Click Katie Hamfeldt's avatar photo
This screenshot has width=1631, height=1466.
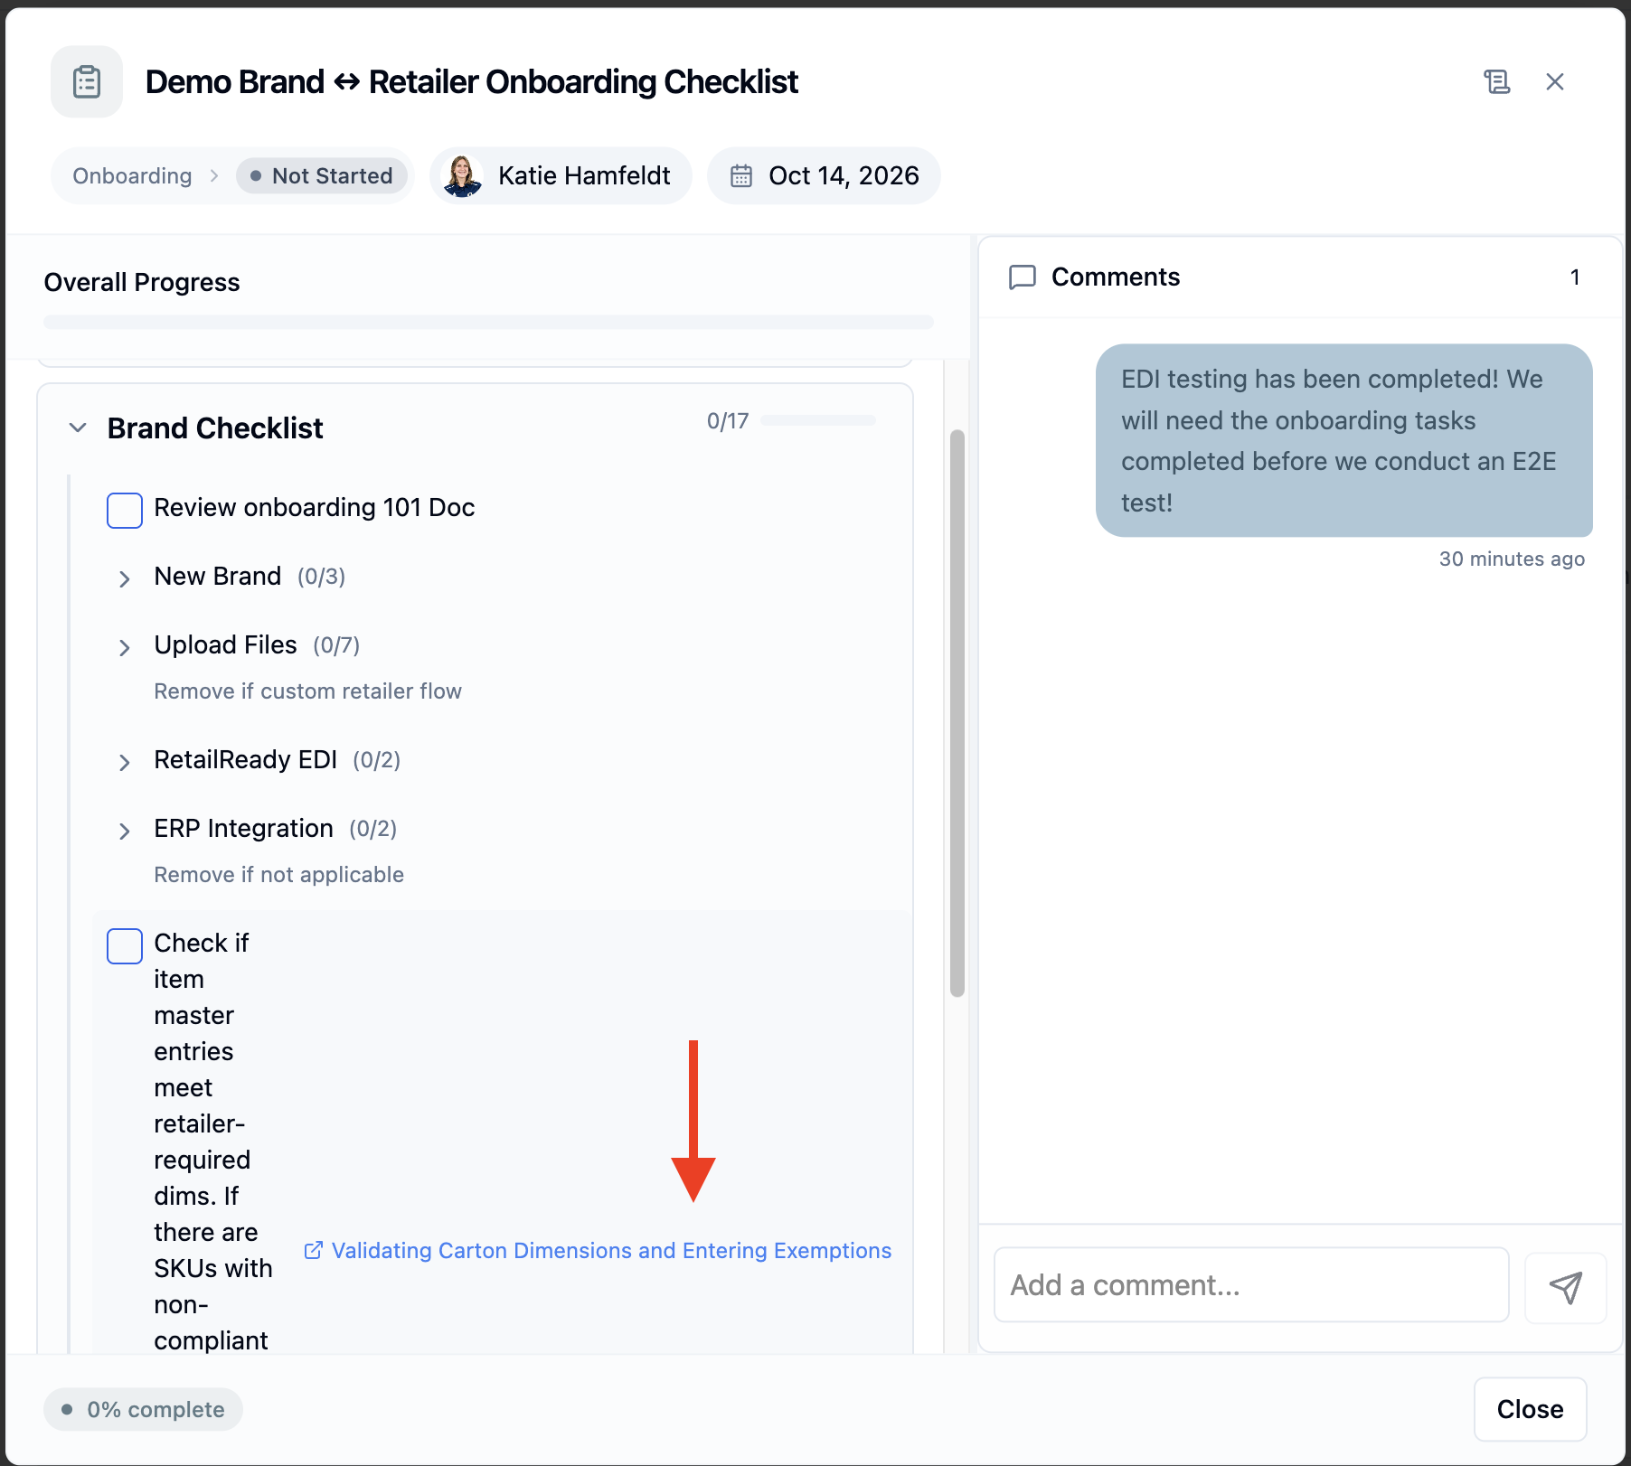(x=462, y=175)
